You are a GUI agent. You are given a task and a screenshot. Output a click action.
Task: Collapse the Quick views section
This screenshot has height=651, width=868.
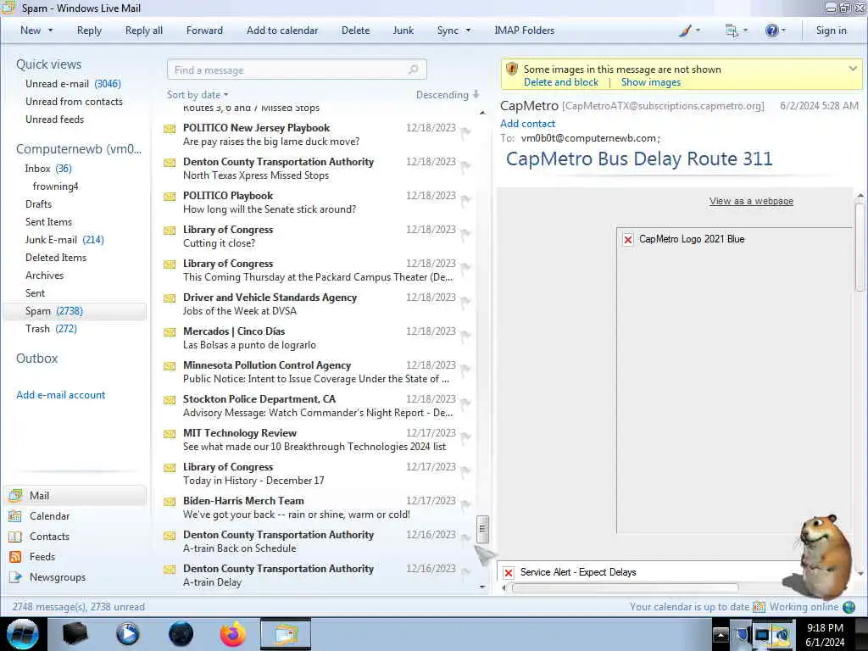click(x=48, y=64)
